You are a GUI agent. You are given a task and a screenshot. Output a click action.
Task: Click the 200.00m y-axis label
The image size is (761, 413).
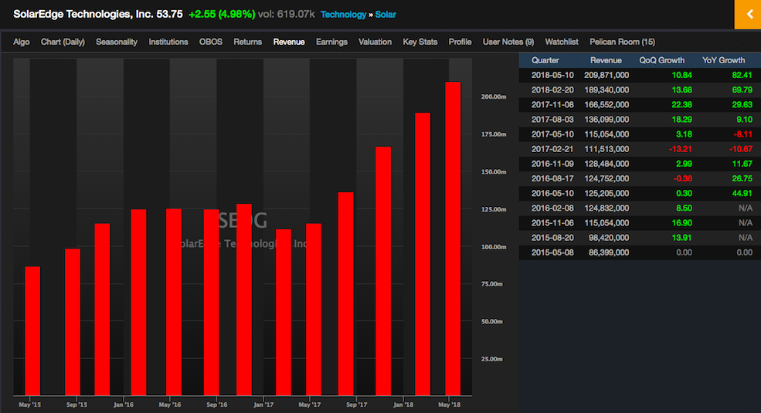pyautogui.click(x=494, y=97)
